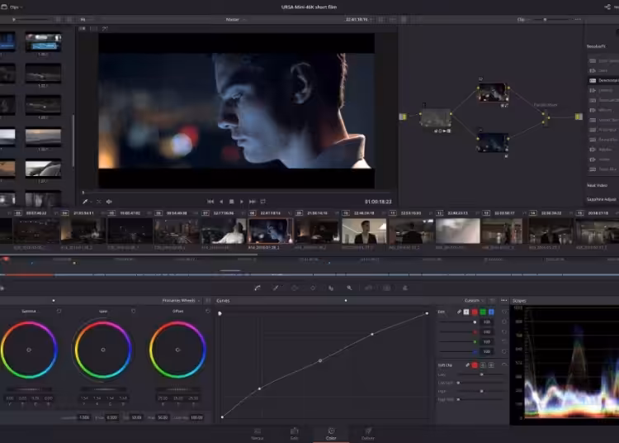
Task: Open the Primaries Wheels mode dropdown
Action: (181, 301)
